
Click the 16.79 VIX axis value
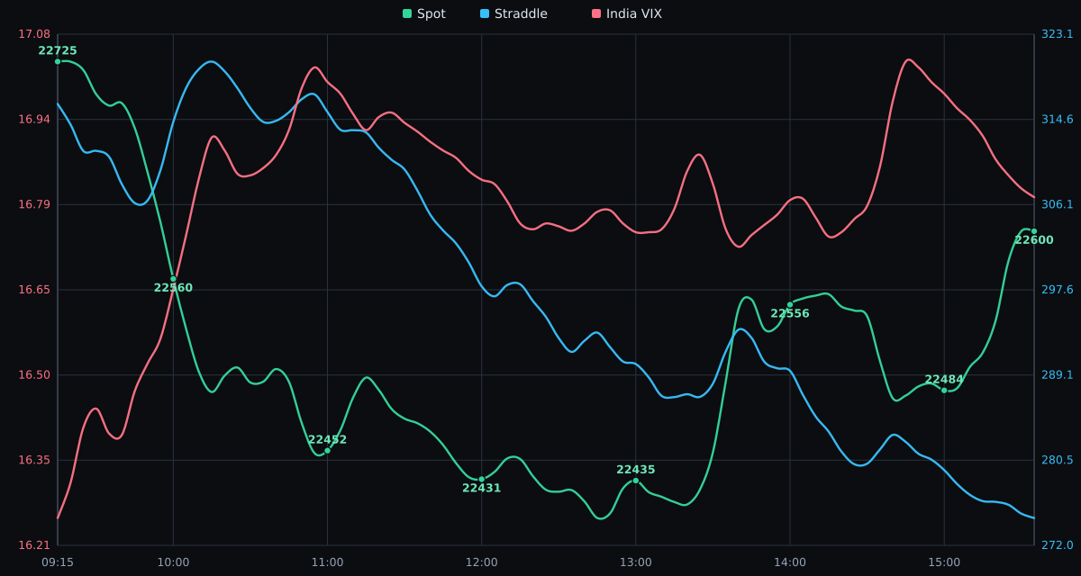(34, 204)
